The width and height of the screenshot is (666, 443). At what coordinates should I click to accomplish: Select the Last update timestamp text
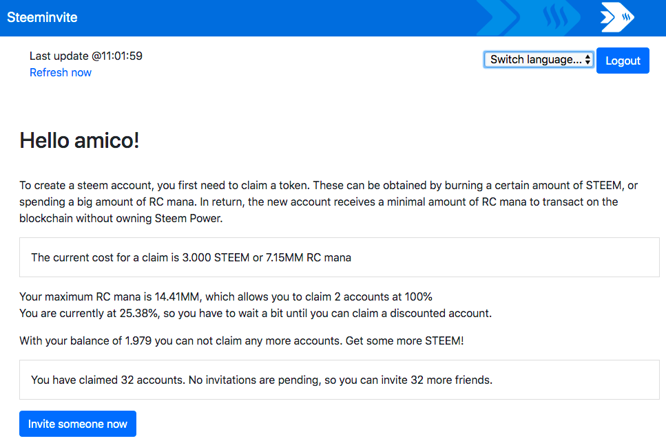86,56
